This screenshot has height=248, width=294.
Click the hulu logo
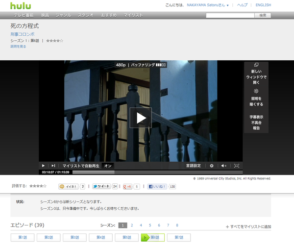21,6
